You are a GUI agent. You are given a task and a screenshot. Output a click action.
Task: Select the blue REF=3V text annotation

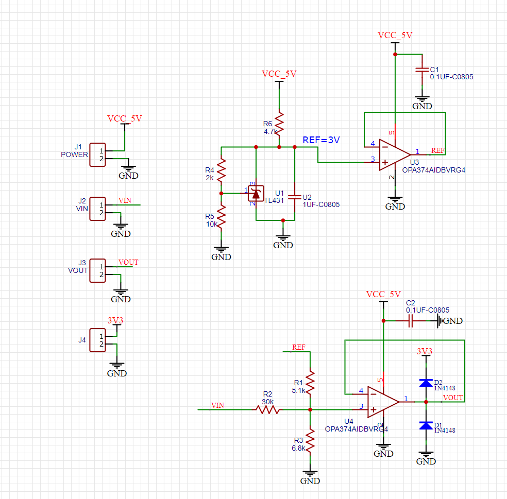(x=322, y=140)
